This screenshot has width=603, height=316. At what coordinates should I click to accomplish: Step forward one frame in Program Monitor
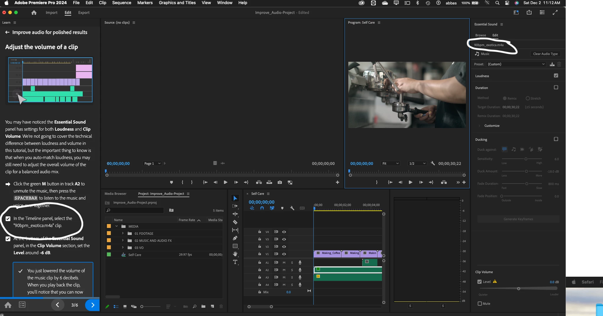pyautogui.click(x=421, y=182)
